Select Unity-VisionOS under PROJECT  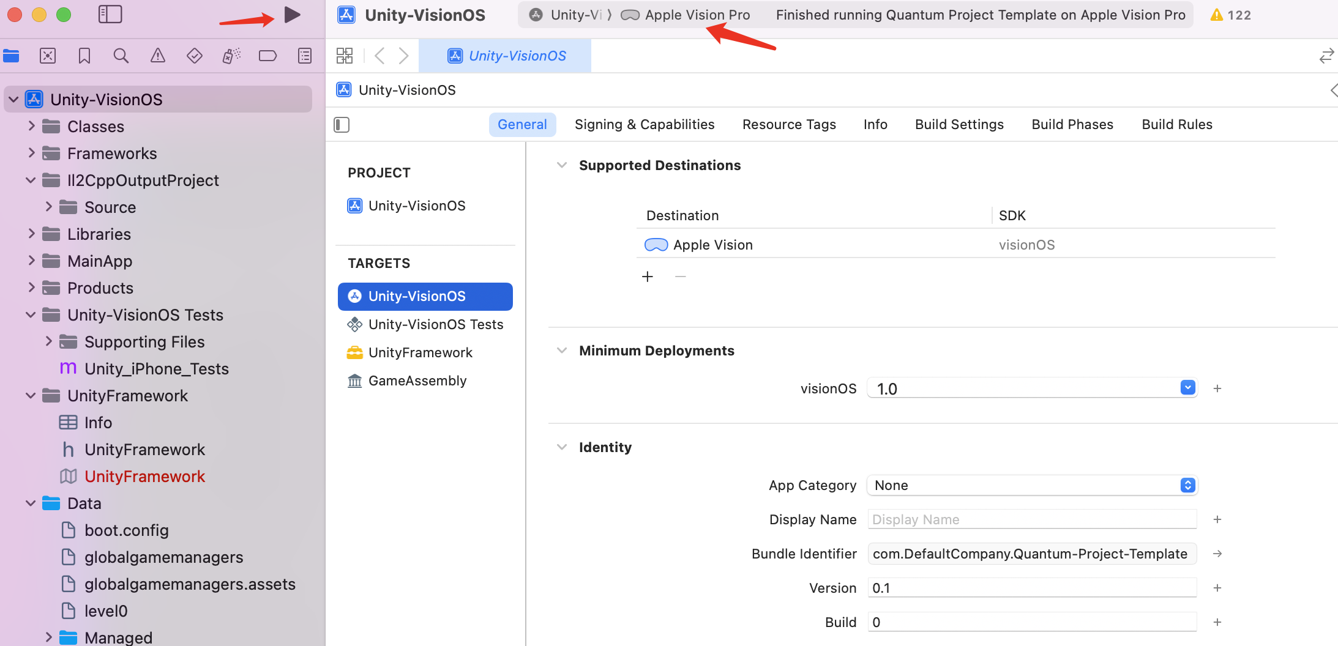pyautogui.click(x=406, y=206)
